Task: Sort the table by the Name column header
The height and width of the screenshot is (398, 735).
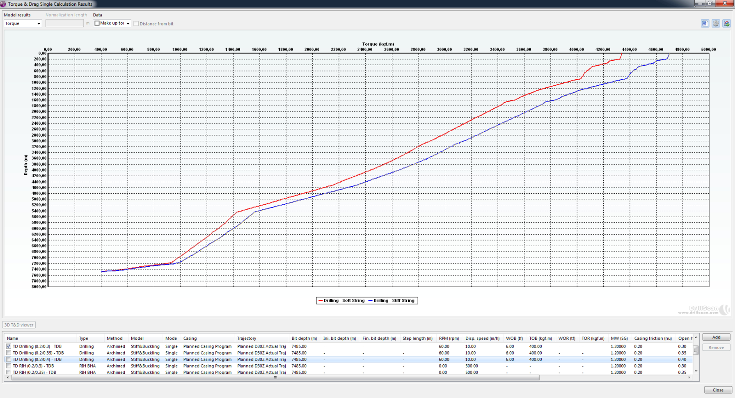Action: pyautogui.click(x=13, y=339)
